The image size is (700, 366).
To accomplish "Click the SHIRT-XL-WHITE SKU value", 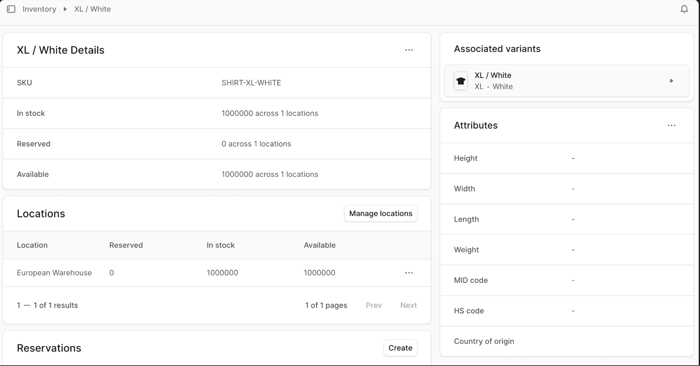I will (251, 83).
